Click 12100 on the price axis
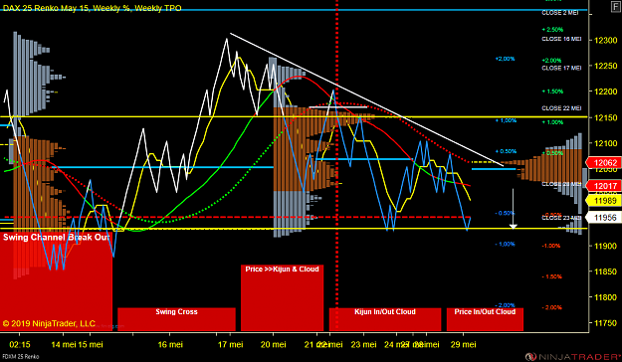622x362 pixels. coord(606,143)
